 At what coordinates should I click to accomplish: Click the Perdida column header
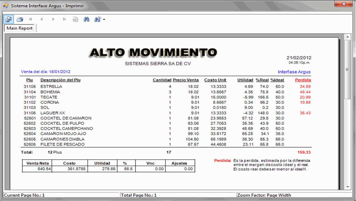(303, 80)
